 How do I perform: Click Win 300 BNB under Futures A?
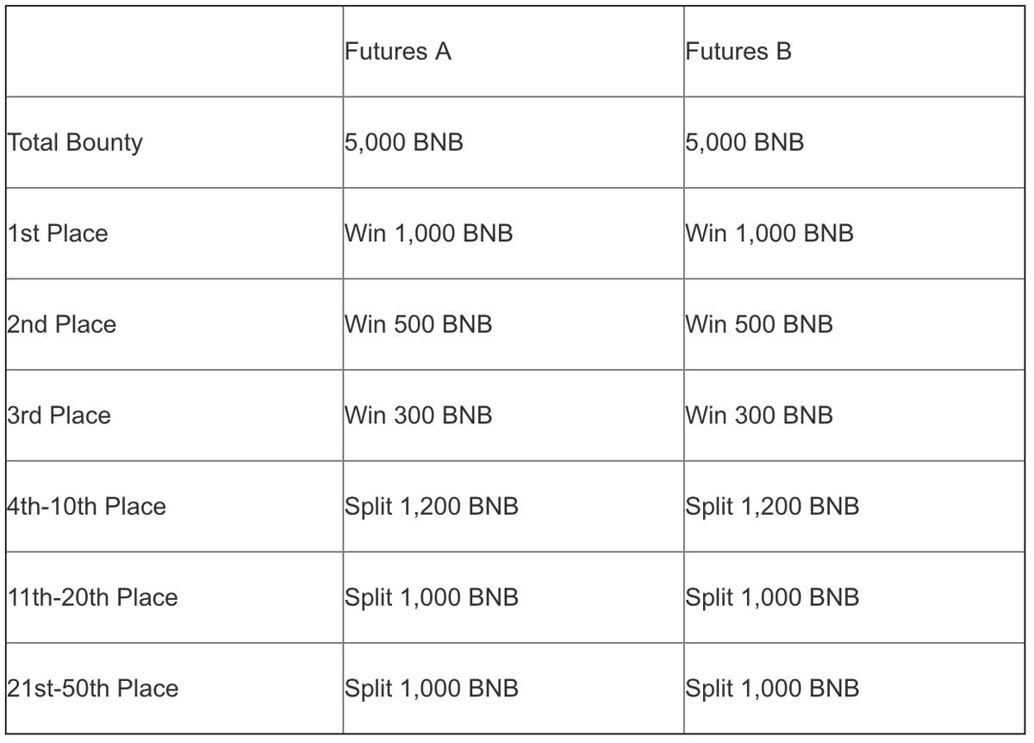pyautogui.click(x=419, y=415)
